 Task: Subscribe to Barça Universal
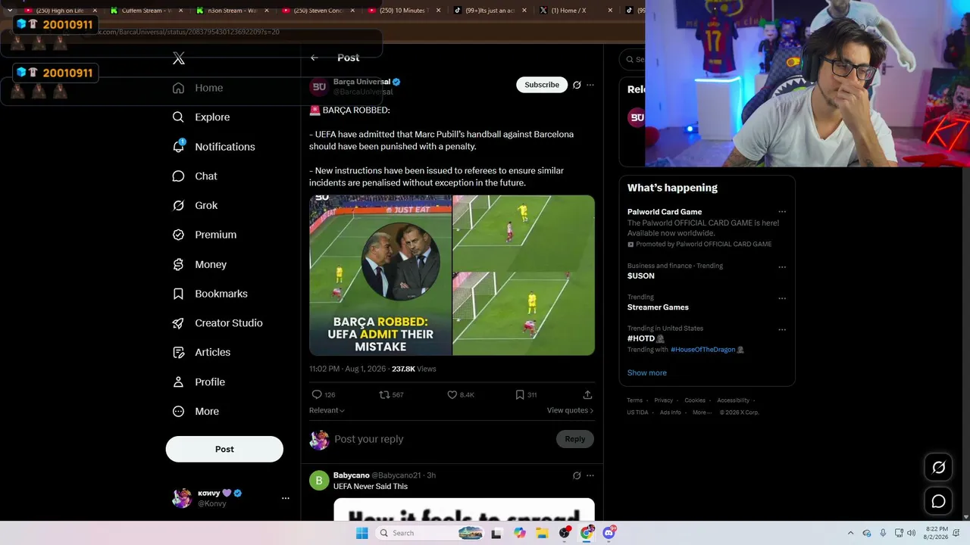[542, 85]
